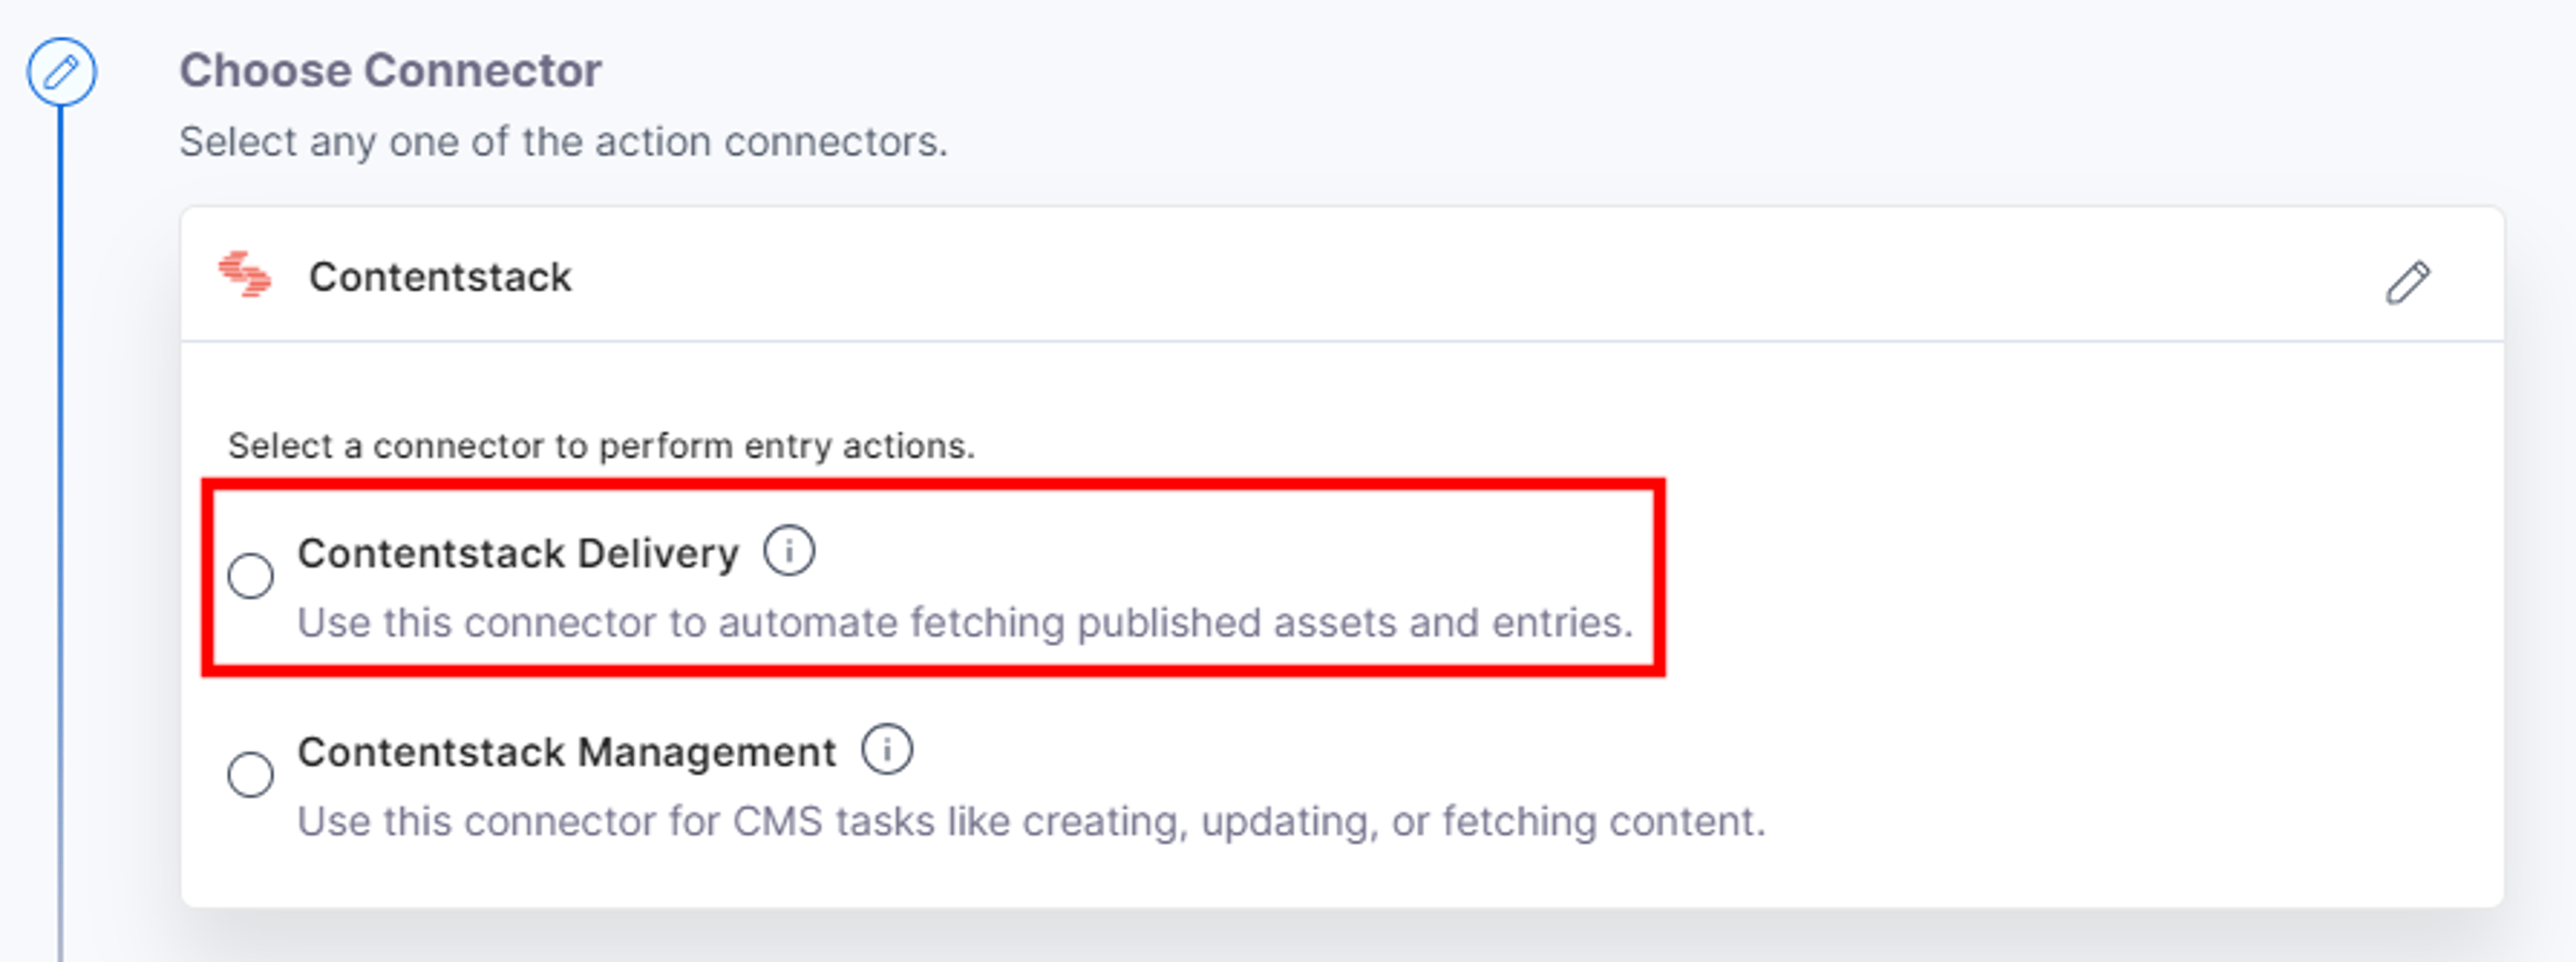Click the Contentstack Management label text
This screenshot has width=2576, height=962.
tap(566, 752)
